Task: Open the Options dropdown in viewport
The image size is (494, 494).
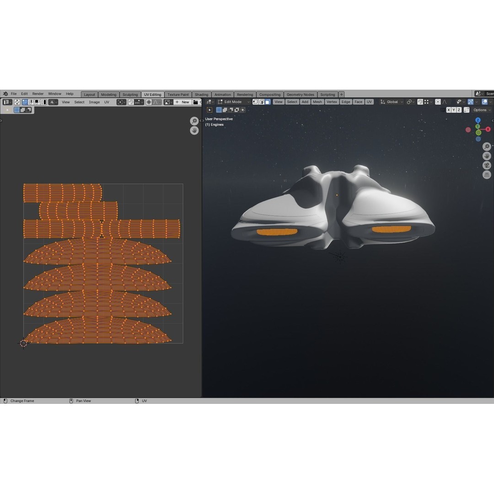Action: (482, 110)
